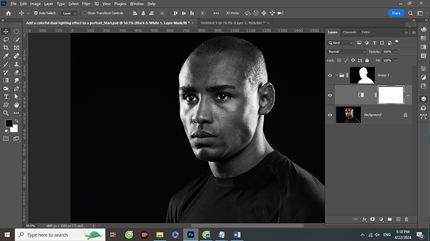Select the Crop tool

[x=6, y=48]
